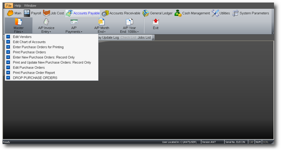Image resolution: width=281 pixels, height=151 pixels.
Task: Switch to the Cash Management tab label
Action: point(196,13)
